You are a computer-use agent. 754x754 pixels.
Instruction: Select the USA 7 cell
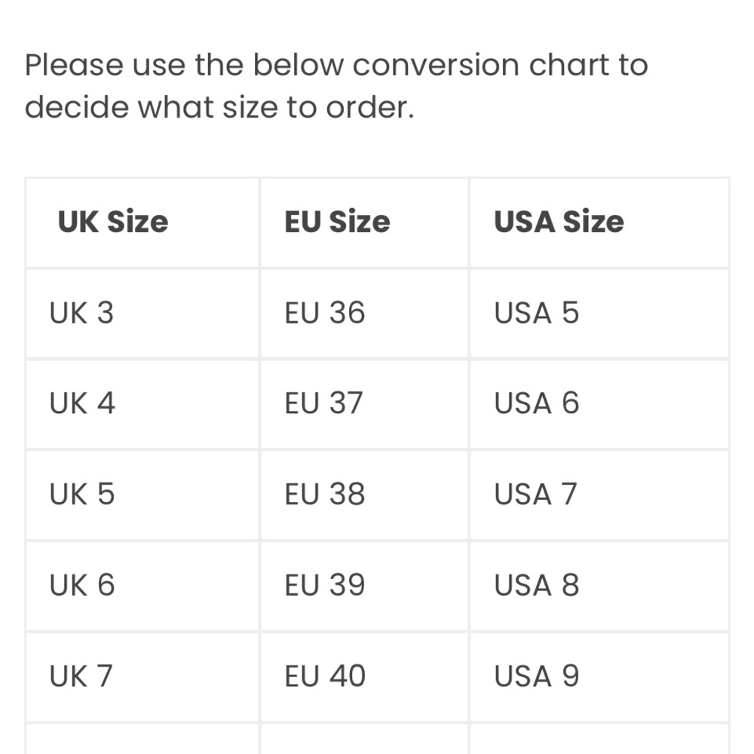[599, 495]
